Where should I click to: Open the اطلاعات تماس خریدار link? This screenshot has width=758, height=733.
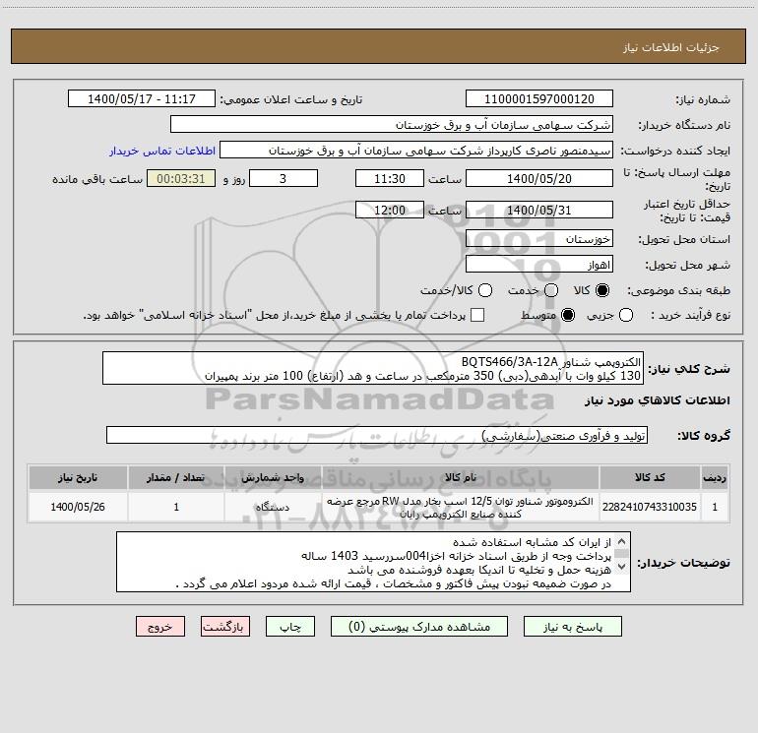(x=162, y=151)
